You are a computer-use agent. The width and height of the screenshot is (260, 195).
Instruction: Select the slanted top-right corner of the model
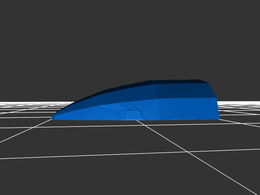(x=211, y=89)
